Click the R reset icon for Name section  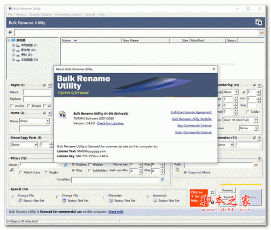(49, 113)
